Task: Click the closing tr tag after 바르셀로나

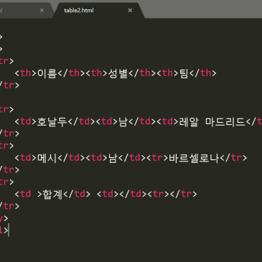Action: tap(233, 158)
